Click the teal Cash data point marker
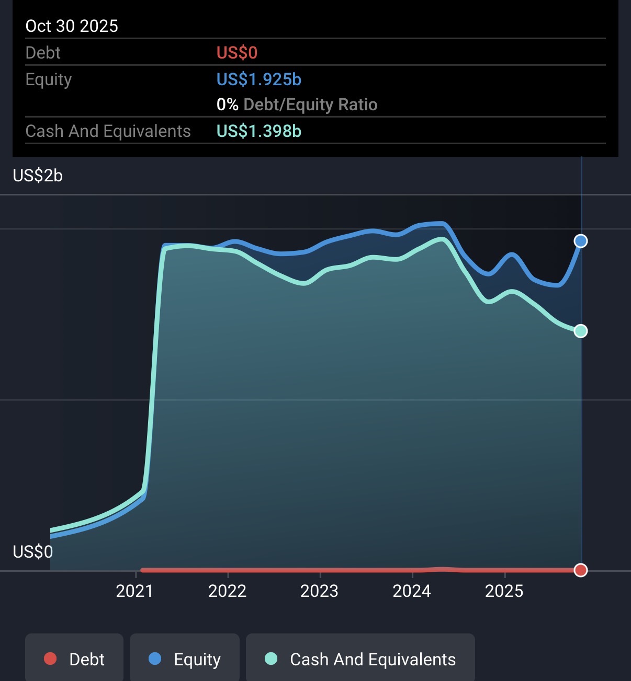 click(581, 331)
